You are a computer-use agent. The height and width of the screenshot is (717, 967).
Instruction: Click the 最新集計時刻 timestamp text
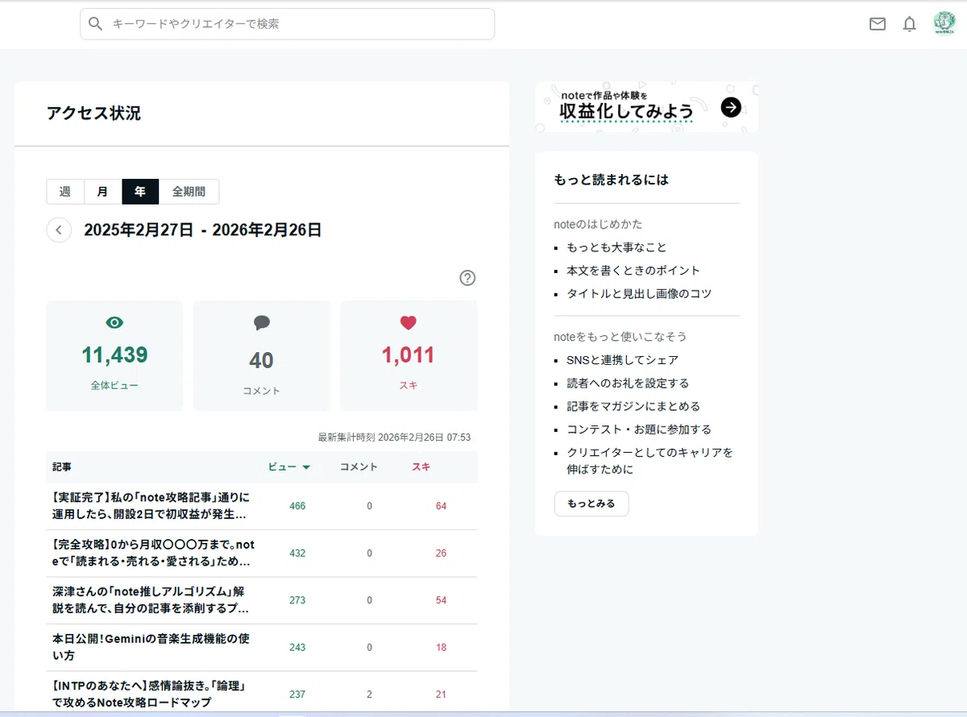tap(394, 437)
